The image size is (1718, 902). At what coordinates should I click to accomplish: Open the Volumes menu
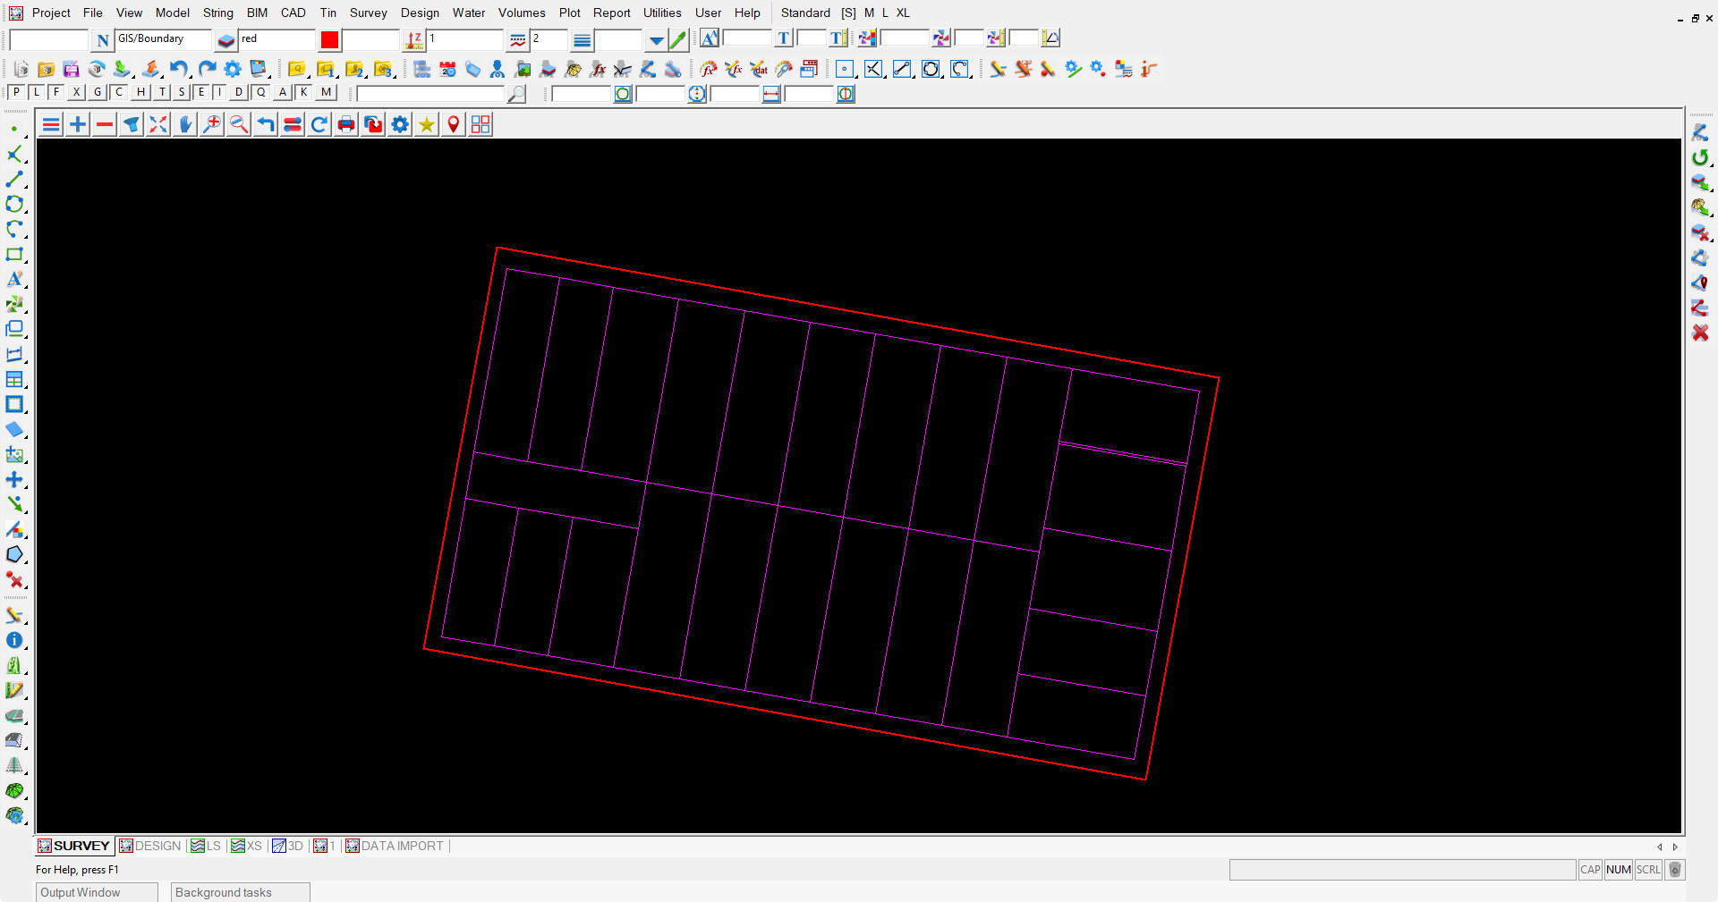point(521,13)
